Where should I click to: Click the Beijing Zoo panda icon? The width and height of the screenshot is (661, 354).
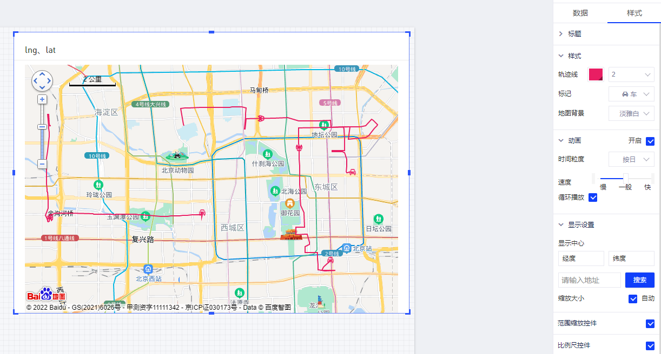pos(176,156)
